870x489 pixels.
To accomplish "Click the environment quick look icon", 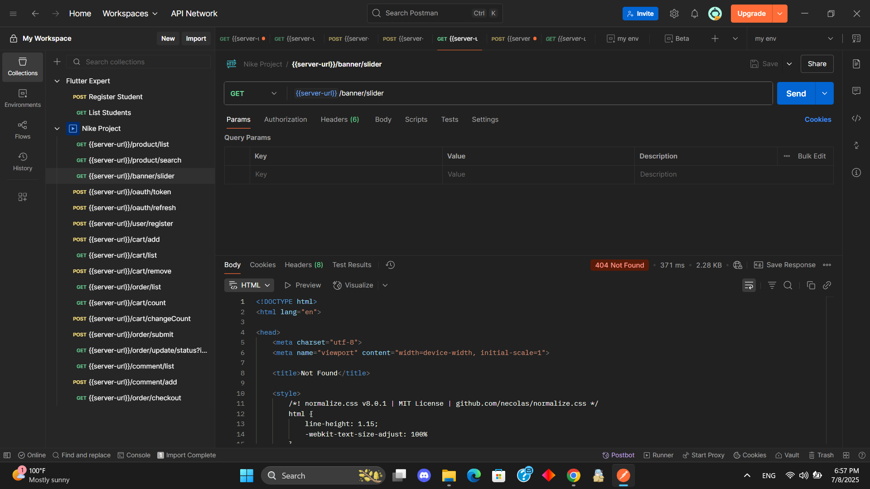I will [x=856, y=38].
